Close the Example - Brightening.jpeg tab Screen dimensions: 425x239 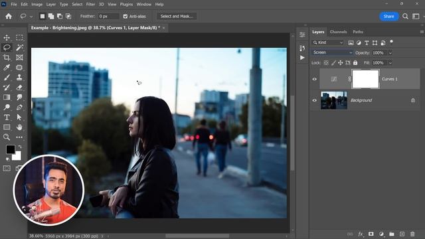point(164,28)
